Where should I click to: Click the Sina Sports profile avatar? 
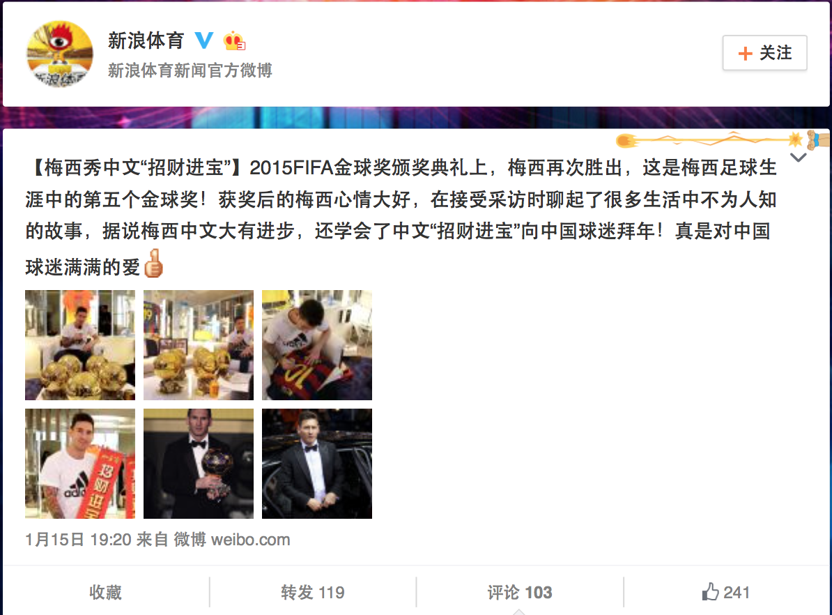tap(60, 54)
